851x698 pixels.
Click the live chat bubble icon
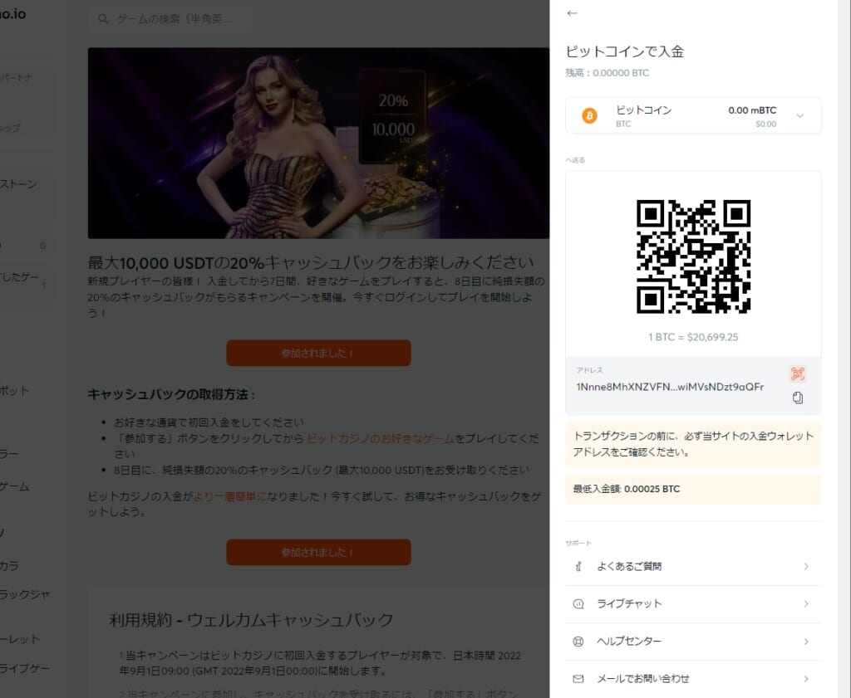578,604
